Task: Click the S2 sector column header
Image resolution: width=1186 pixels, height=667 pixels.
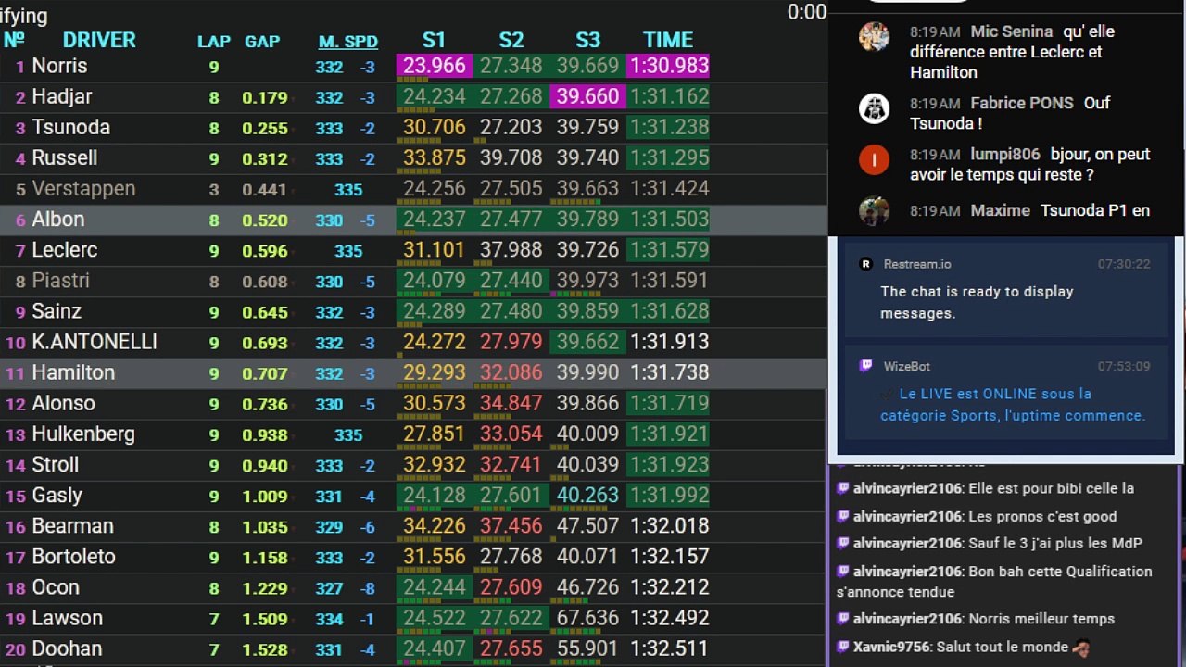Action: pyautogui.click(x=511, y=40)
